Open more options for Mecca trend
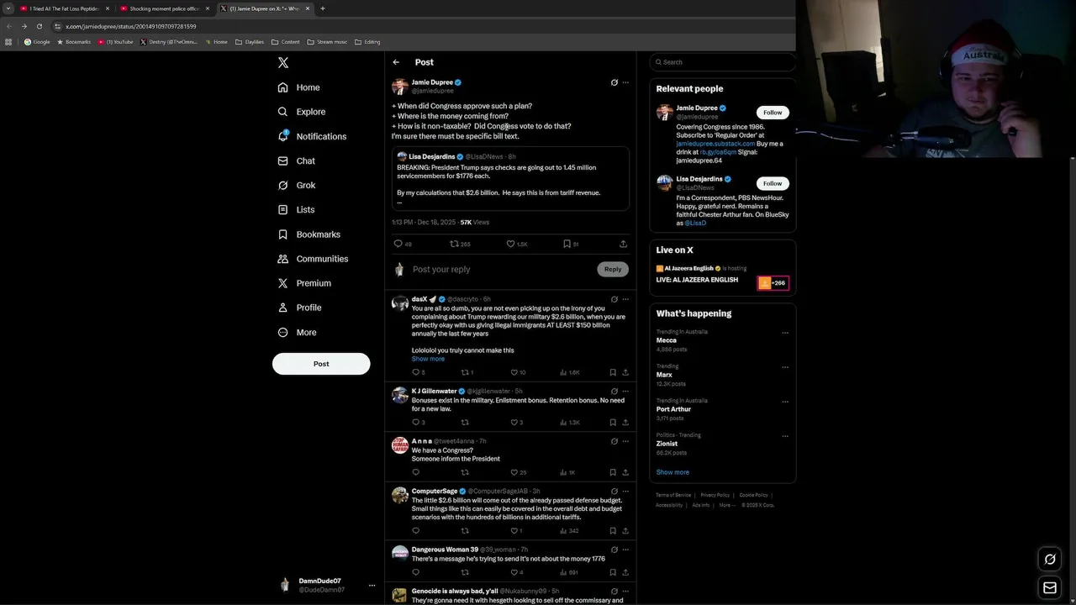This screenshot has height=605, width=1076. pos(785,333)
